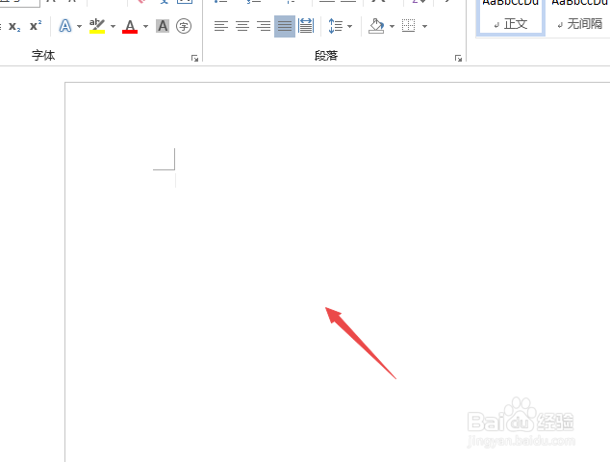Apply subscript formatting
The width and height of the screenshot is (610, 462).
tap(14, 26)
